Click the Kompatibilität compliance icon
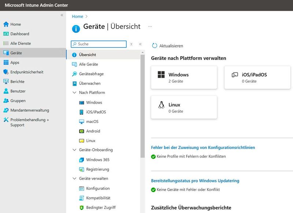The image size is (293, 213). [81, 198]
